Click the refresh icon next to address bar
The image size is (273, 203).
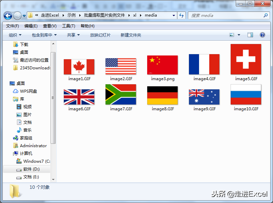click(x=181, y=16)
